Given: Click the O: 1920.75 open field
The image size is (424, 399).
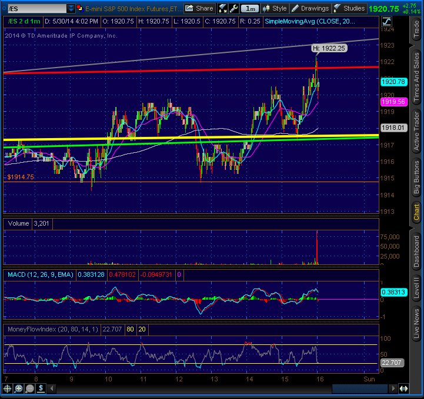Looking at the screenshot, I should coord(118,21).
